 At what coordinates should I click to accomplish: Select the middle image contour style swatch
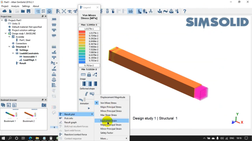click(89, 84)
